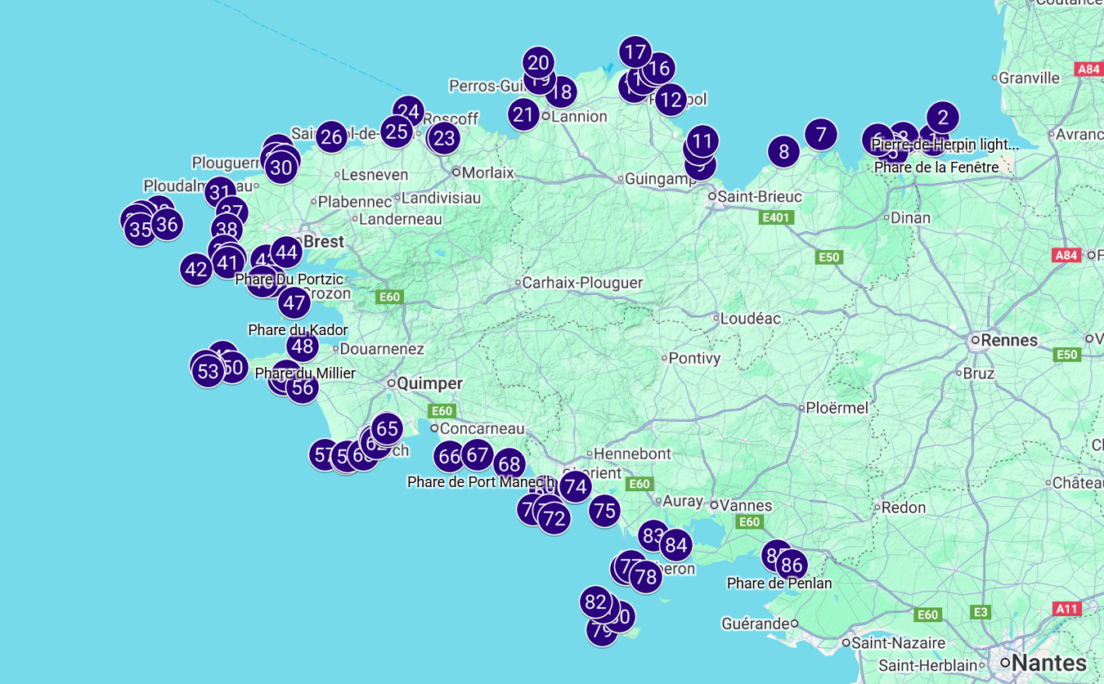Open marker 86 above Phare de Penlan

point(792,565)
